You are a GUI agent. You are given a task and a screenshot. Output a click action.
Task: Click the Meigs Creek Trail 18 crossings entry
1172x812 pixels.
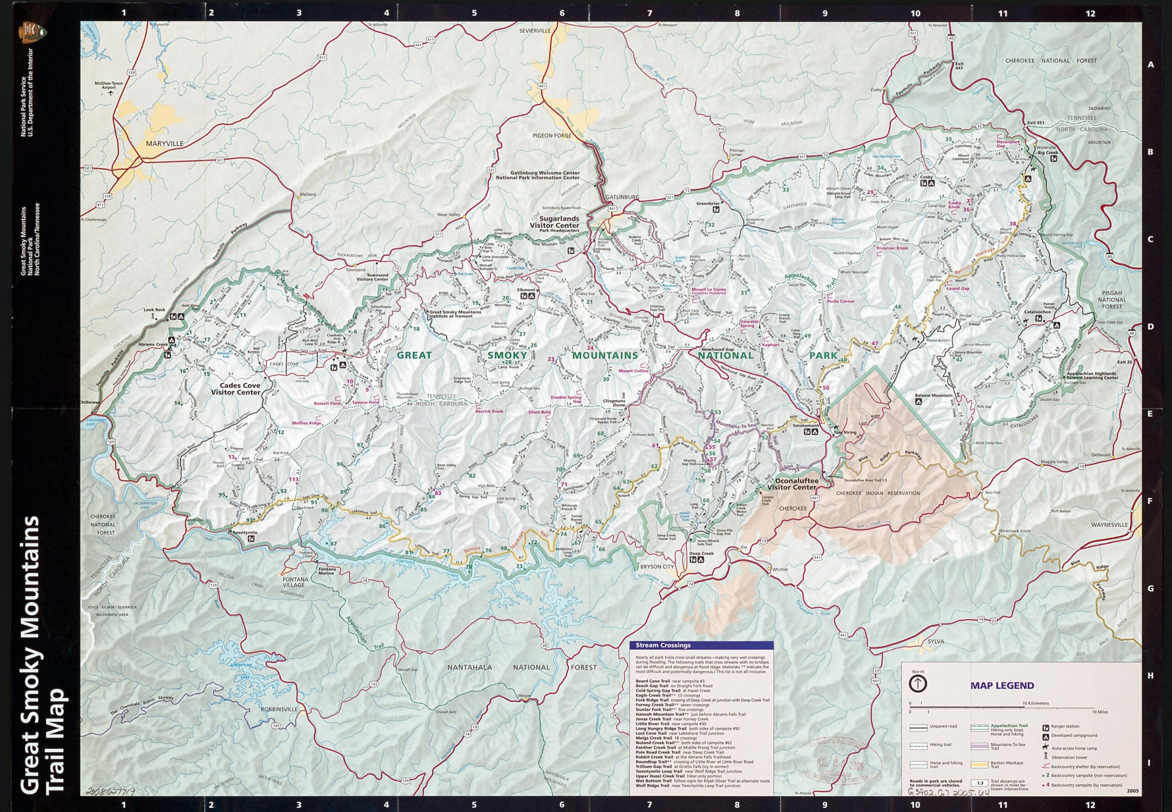(x=667, y=739)
